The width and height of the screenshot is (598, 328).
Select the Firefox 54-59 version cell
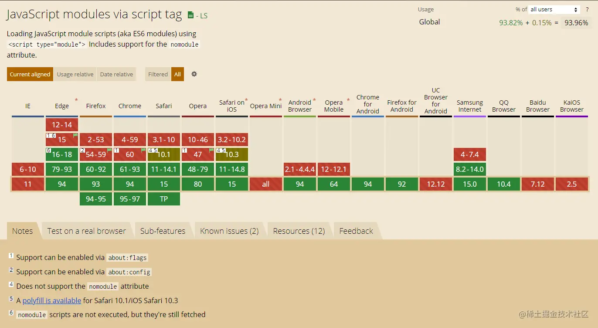pos(96,154)
